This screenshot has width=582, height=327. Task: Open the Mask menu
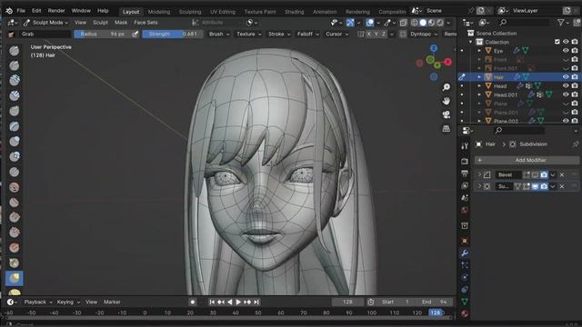click(121, 23)
